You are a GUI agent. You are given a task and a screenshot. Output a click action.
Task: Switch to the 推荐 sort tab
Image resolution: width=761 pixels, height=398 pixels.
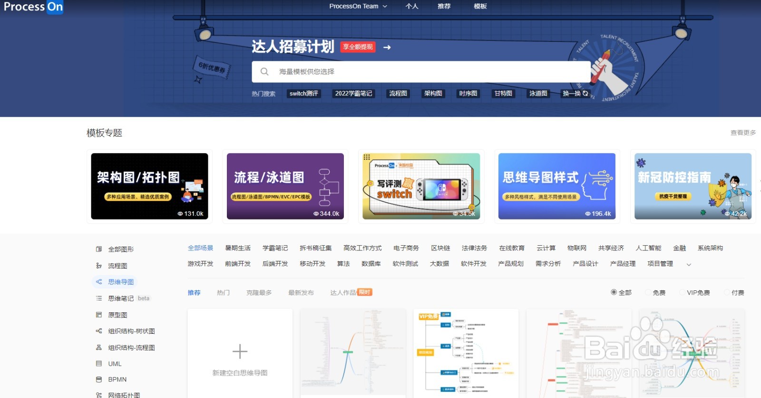[194, 293]
